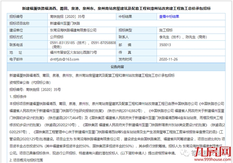
Task: Click the 公开招标 method value
Action: coord(57,37)
